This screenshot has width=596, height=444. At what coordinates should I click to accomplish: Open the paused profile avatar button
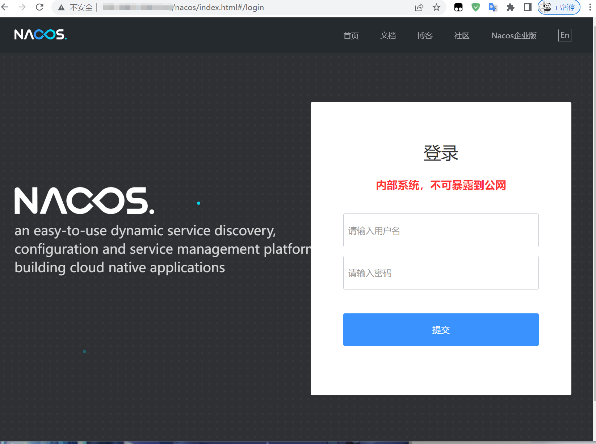559,7
